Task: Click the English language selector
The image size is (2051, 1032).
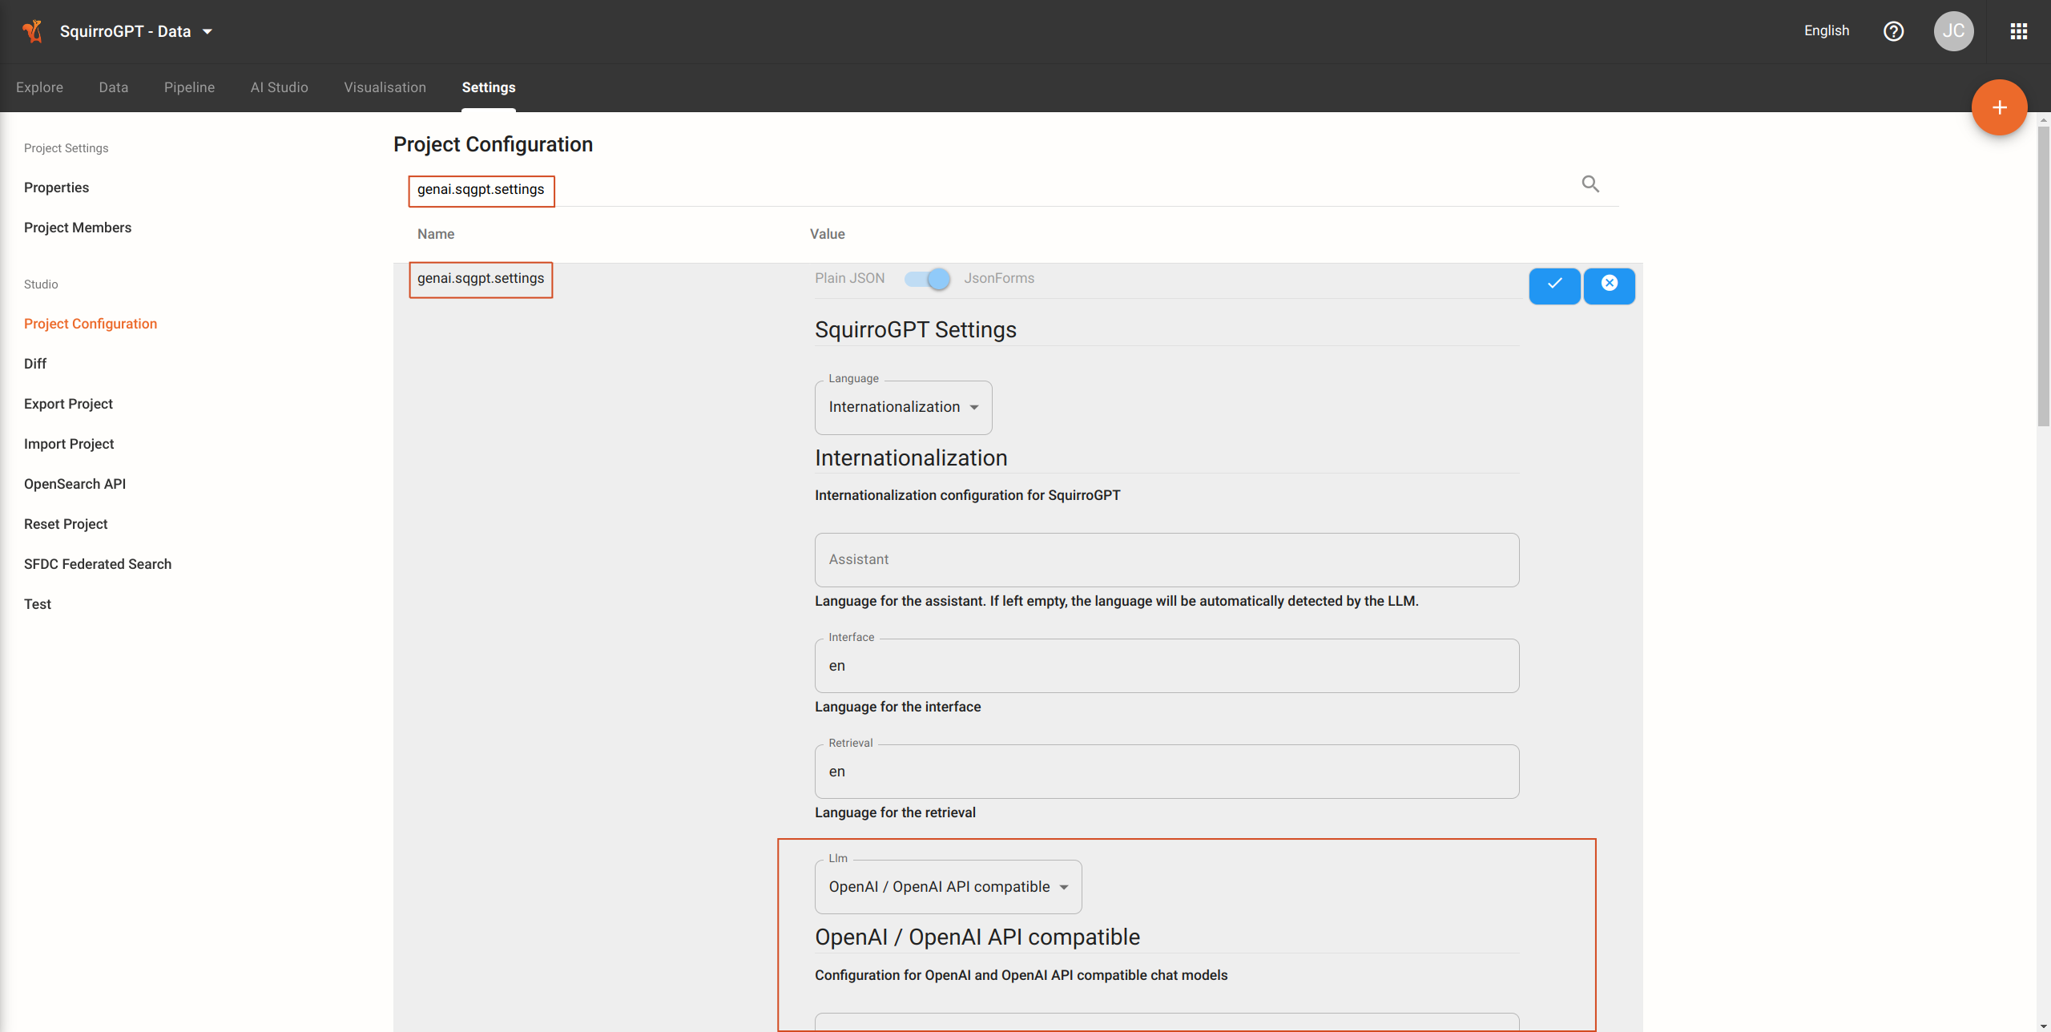Action: (x=1826, y=30)
